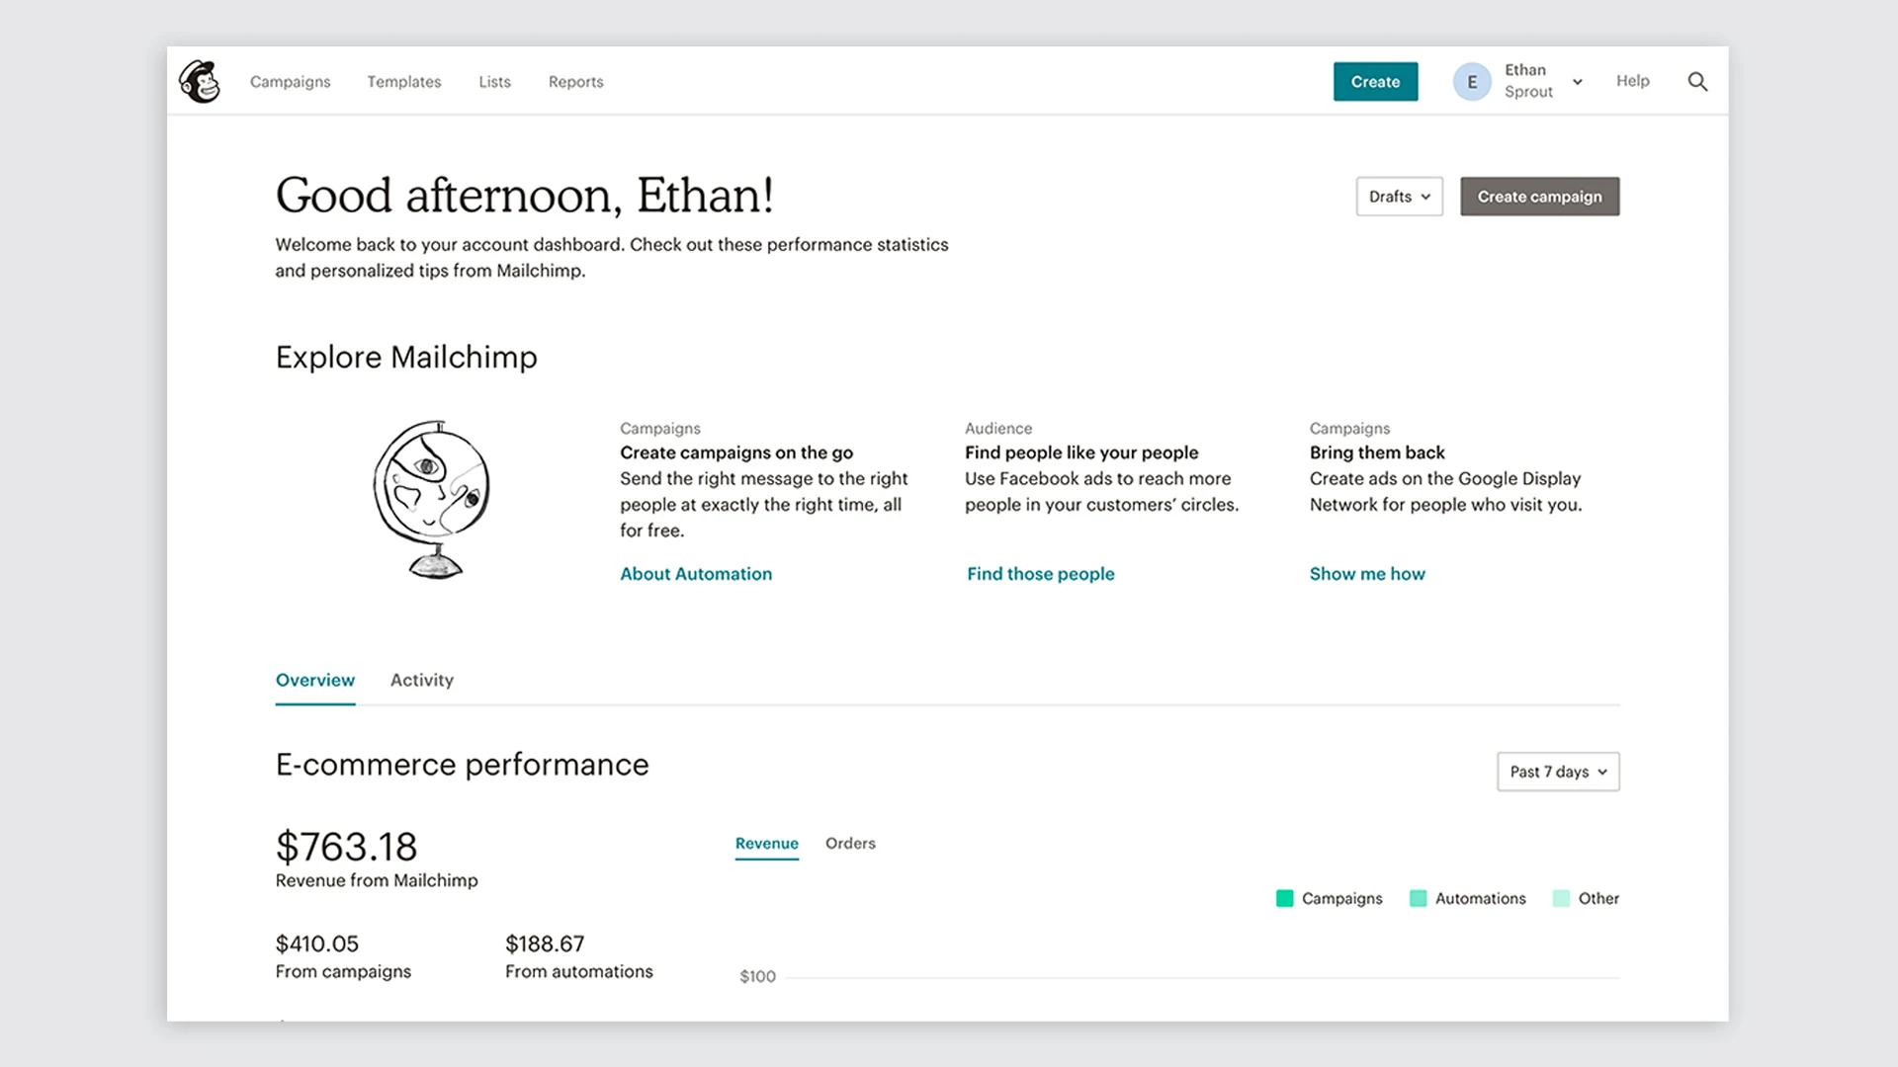Click Find those people
The height and width of the screenshot is (1067, 1898).
[1040, 573]
